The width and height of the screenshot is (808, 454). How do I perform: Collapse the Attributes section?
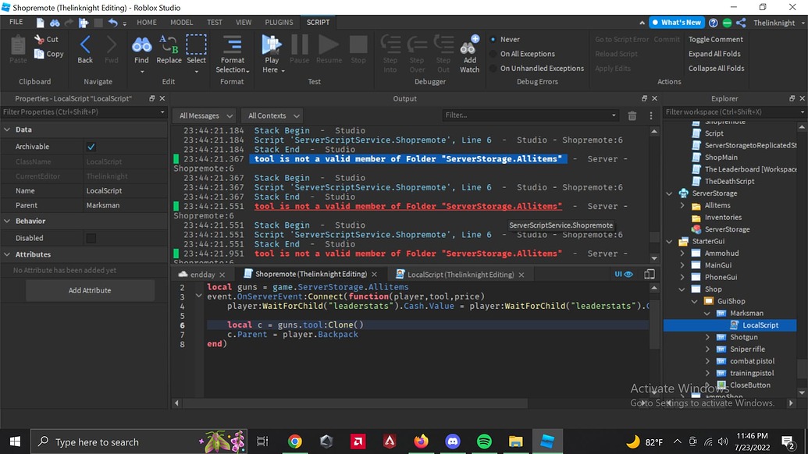coord(7,254)
